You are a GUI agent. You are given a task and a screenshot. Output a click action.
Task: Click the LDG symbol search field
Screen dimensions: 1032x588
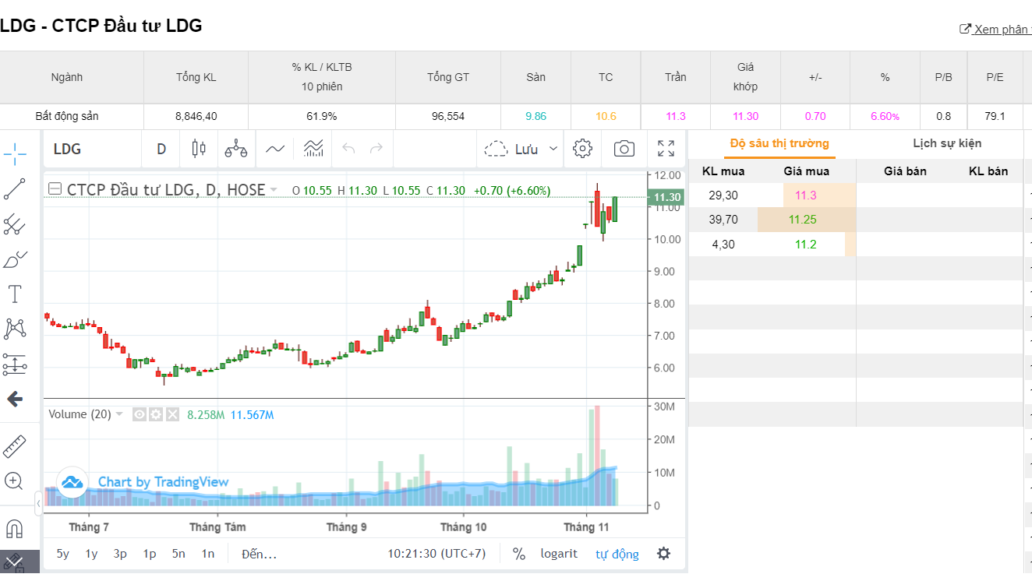90,149
